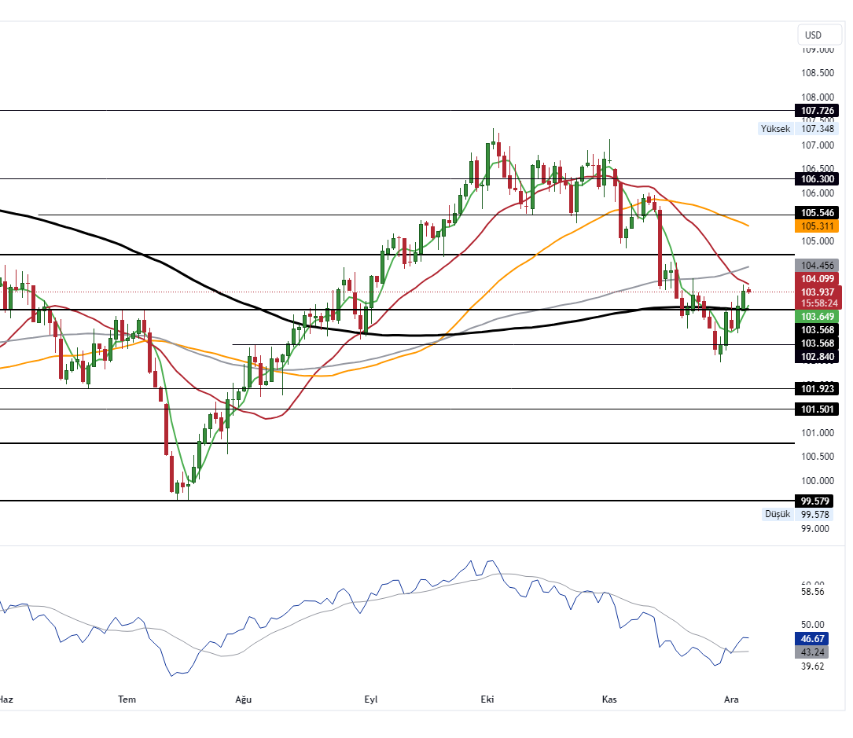Screen dimensions: 853x738
Task: Select the latest candlestick near the current price
Action: click(744, 299)
